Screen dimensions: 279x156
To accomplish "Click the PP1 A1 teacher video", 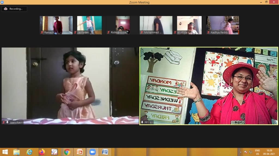I will coord(209,86).
